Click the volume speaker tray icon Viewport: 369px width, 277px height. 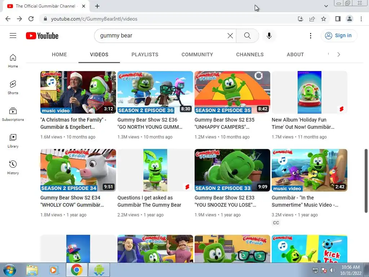pos(333,271)
